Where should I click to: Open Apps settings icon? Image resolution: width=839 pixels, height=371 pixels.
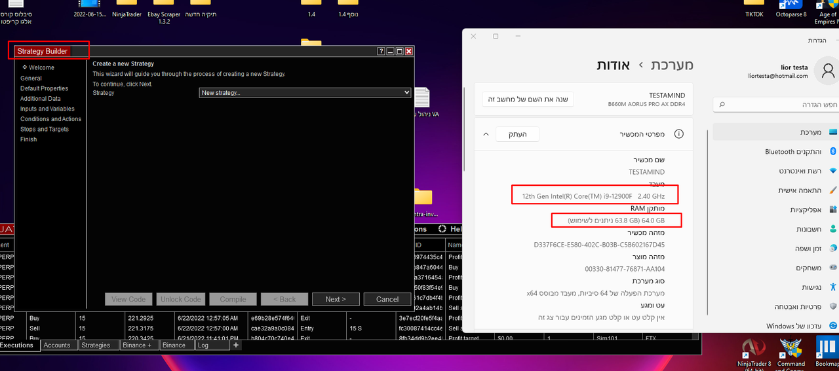(833, 210)
